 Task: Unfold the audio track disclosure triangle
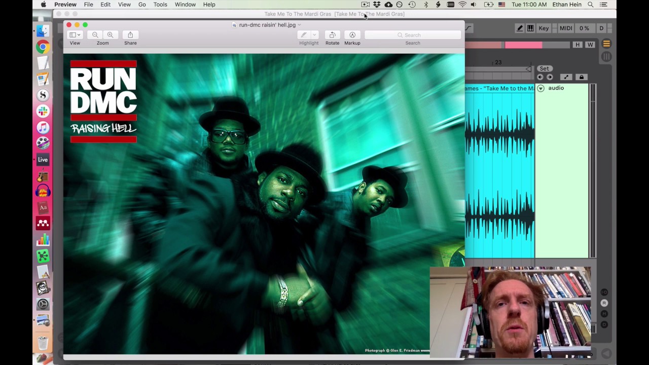point(541,88)
